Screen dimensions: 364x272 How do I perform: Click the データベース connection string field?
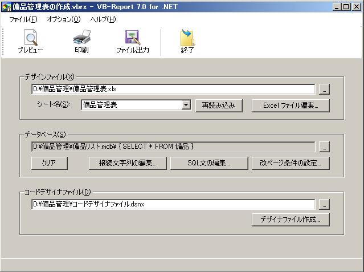click(173, 147)
